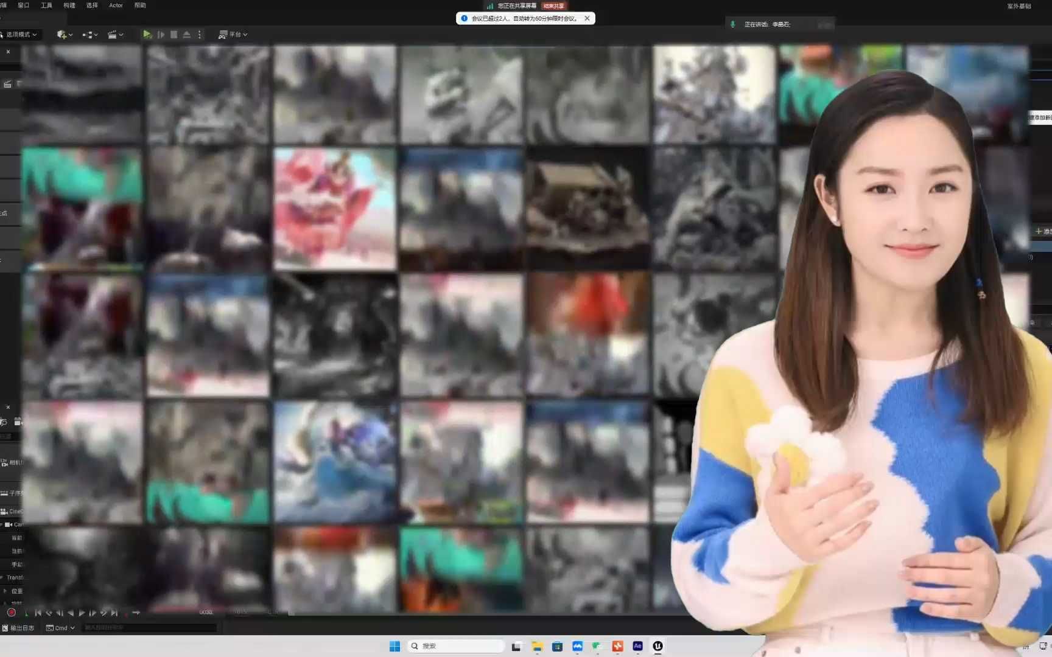Click the Unreal Engine taskbar icon
The width and height of the screenshot is (1052, 657).
(x=657, y=646)
